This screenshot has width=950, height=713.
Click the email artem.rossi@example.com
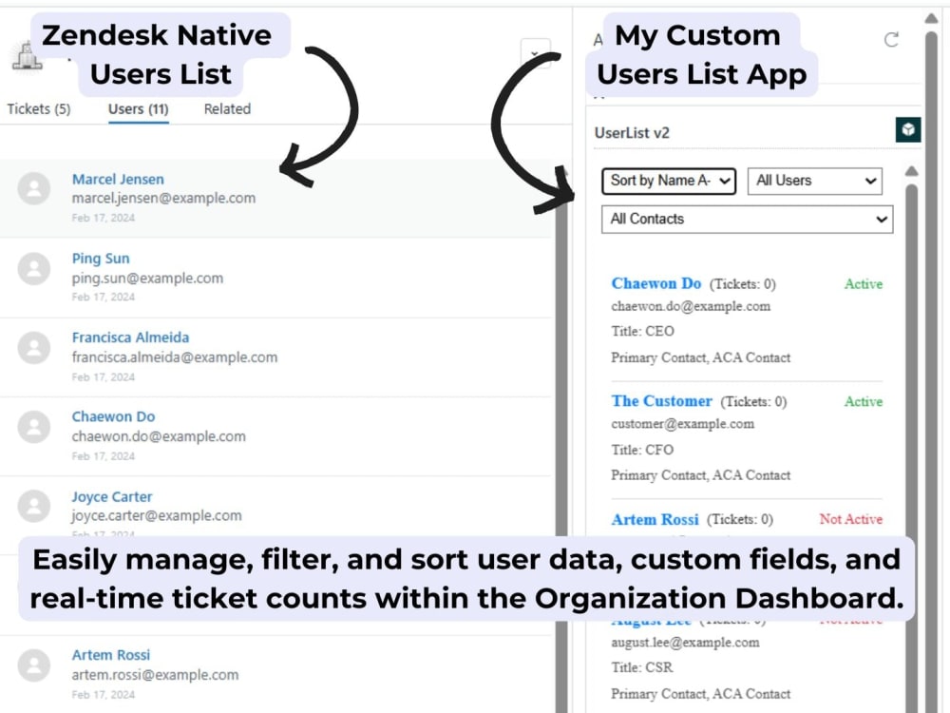[155, 674]
